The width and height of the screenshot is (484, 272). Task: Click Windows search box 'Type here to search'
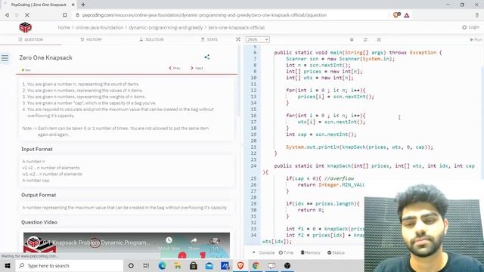point(70,265)
